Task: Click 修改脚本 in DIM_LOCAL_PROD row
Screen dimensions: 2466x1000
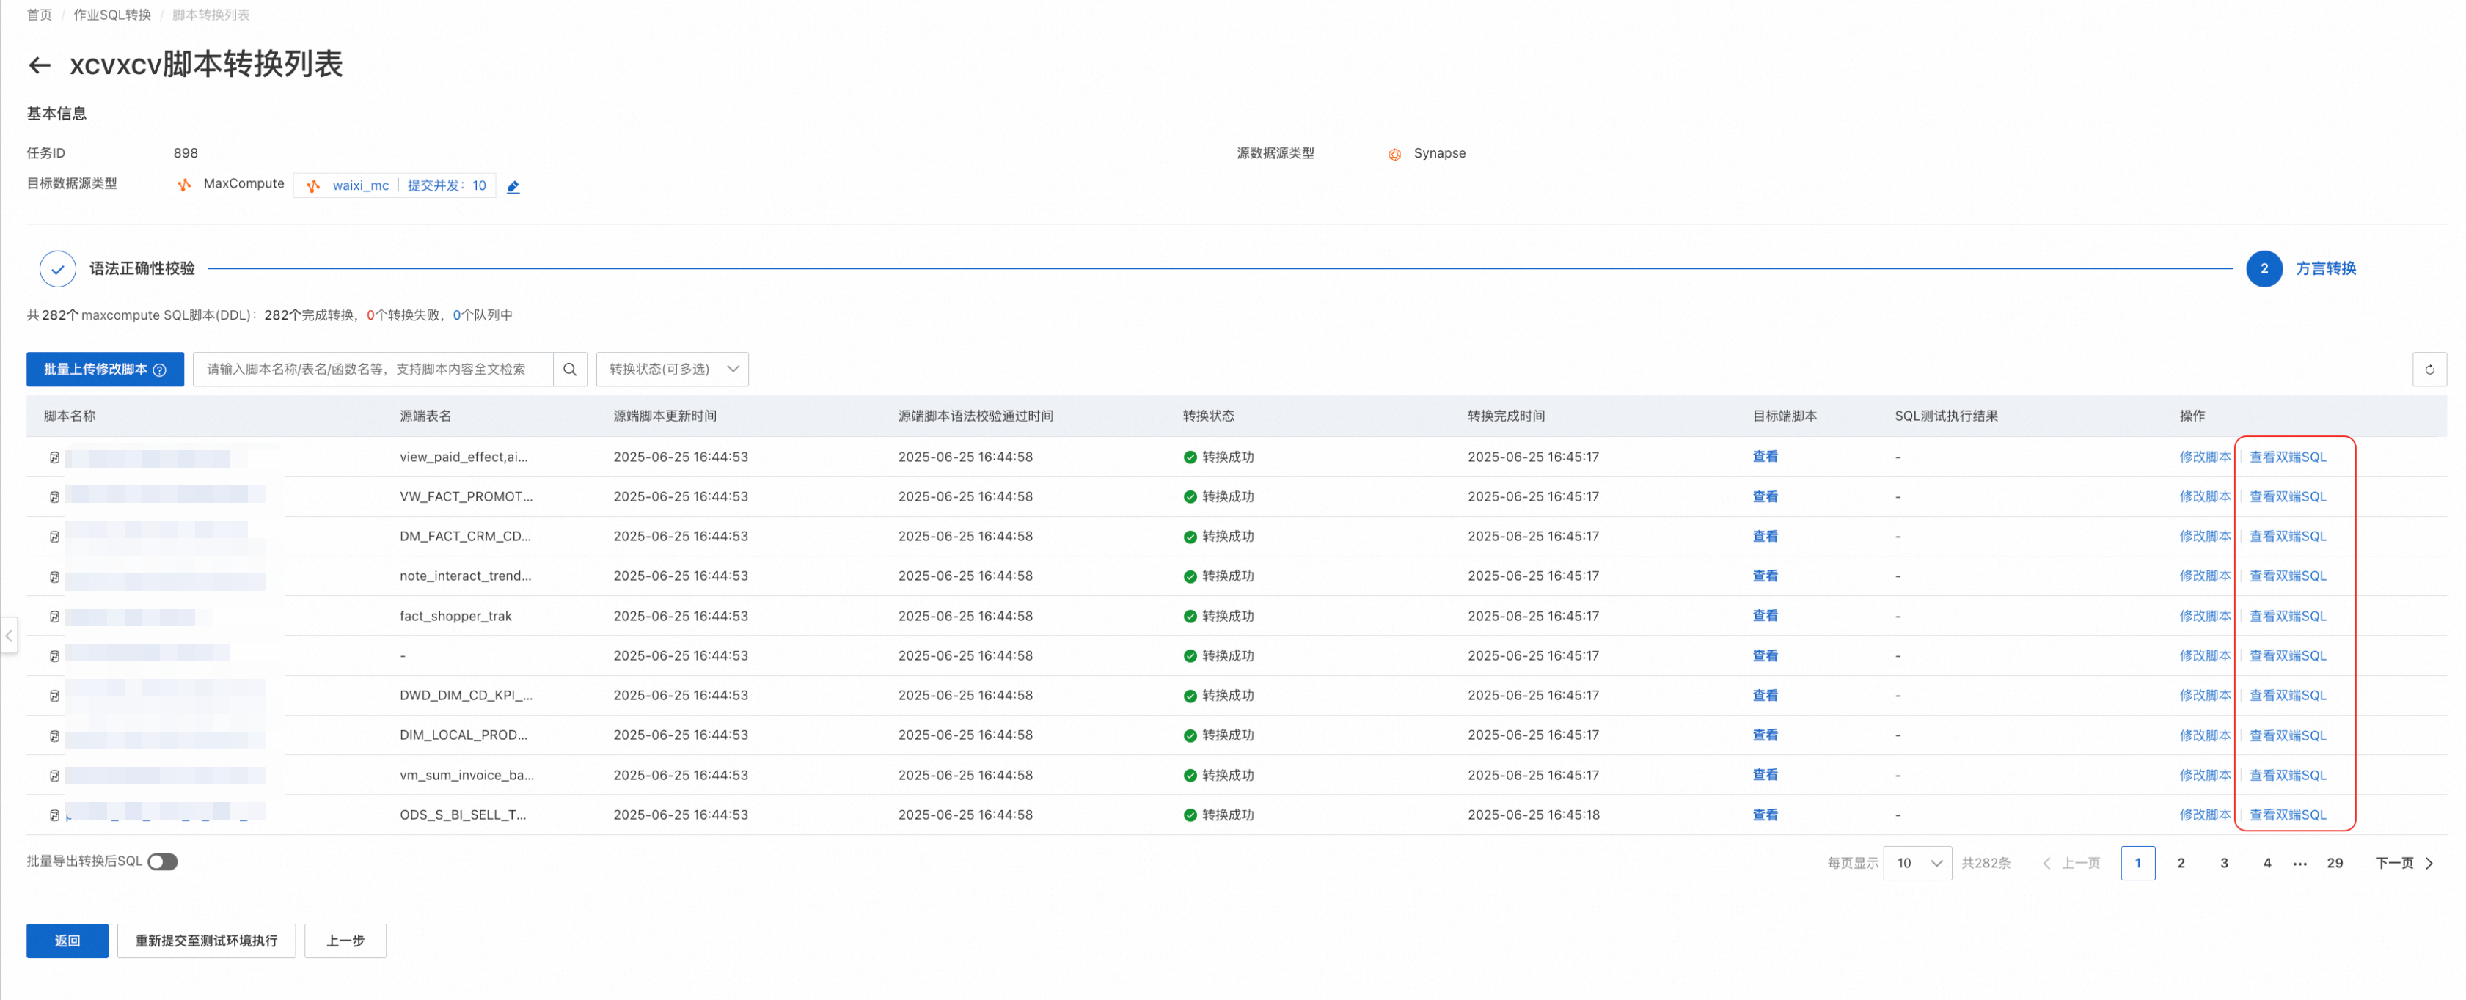Action: (x=2205, y=736)
